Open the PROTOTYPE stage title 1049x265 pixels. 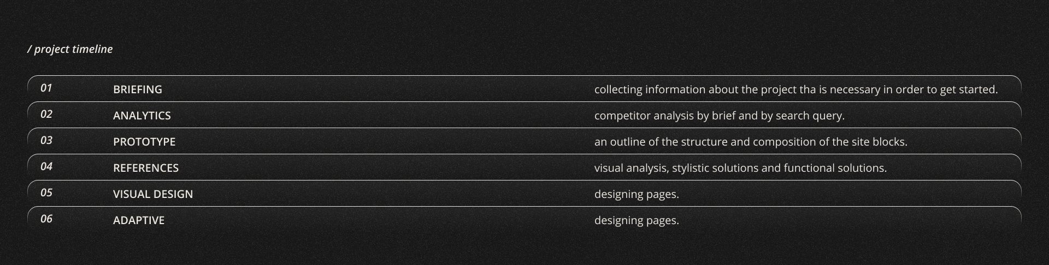tap(144, 142)
